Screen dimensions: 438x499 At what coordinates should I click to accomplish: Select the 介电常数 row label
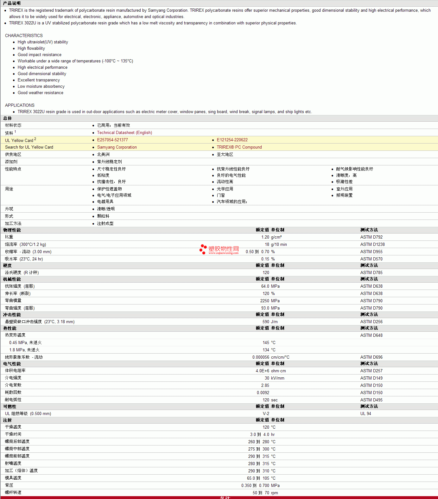[x=13, y=385]
